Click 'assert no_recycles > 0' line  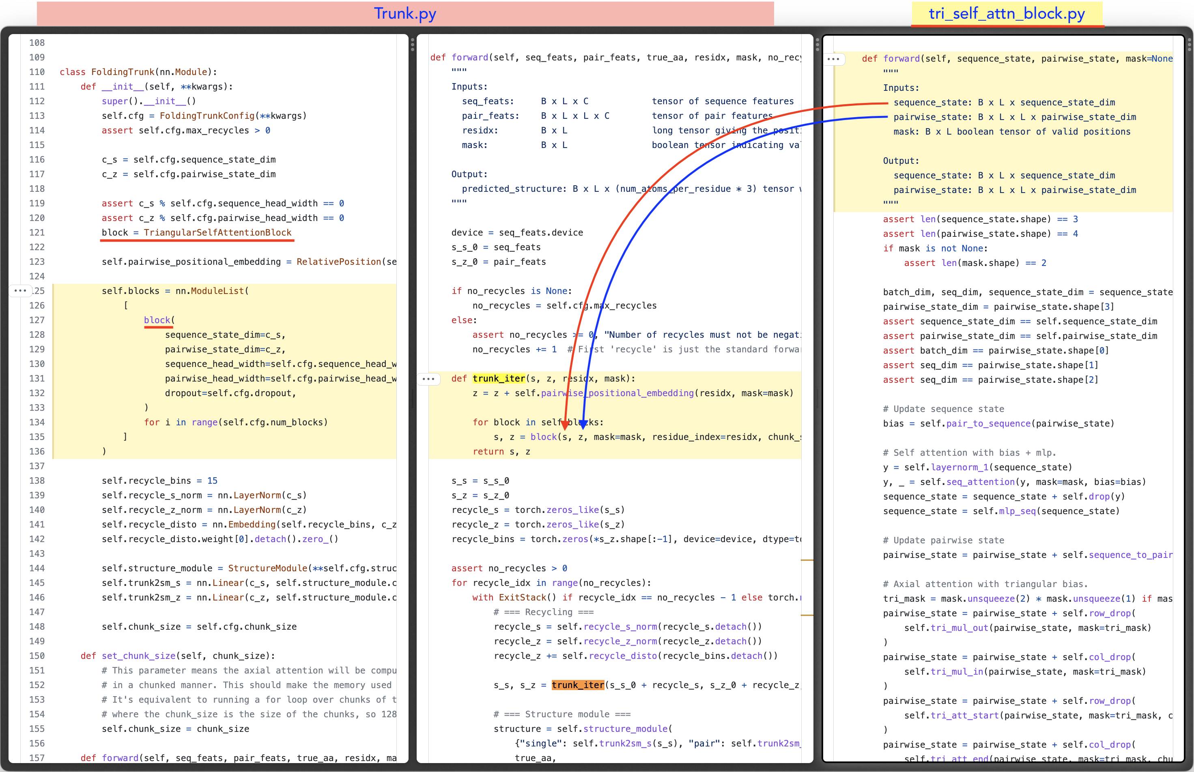[509, 568]
